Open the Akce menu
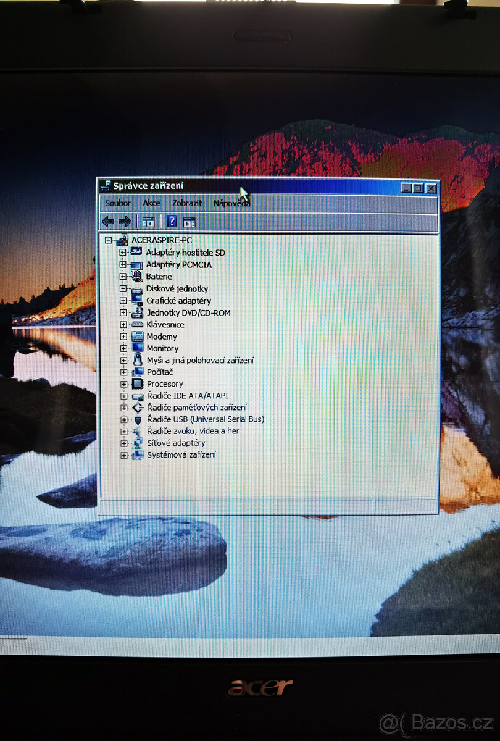The height and width of the screenshot is (741, 500). [151, 203]
